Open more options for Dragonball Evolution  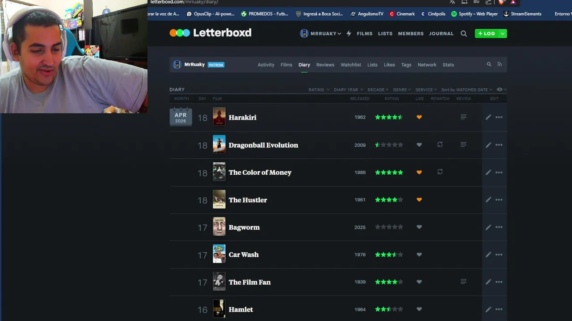click(x=499, y=145)
